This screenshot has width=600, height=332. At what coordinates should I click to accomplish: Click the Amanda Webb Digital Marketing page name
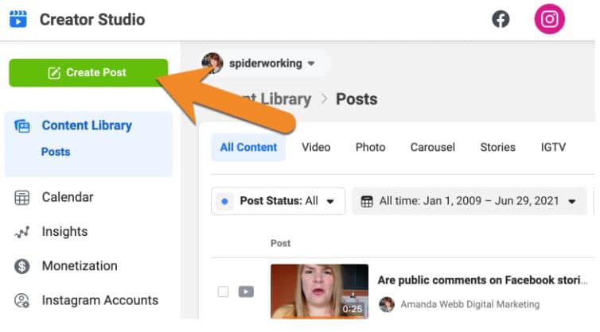click(470, 304)
